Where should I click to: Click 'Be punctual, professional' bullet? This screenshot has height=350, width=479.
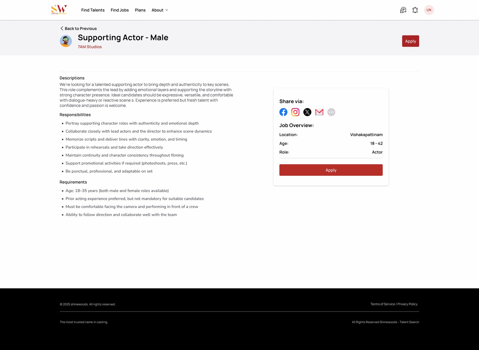click(109, 171)
